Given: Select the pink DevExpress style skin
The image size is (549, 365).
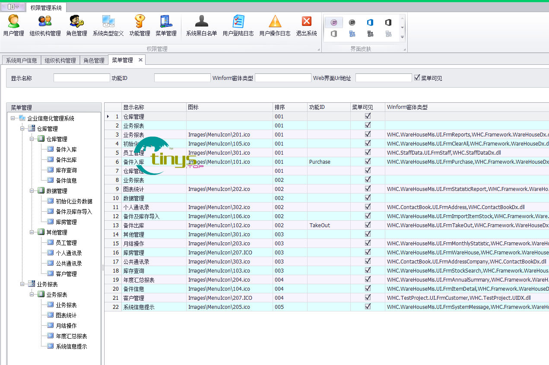Looking at the screenshot, I should (x=334, y=22).
